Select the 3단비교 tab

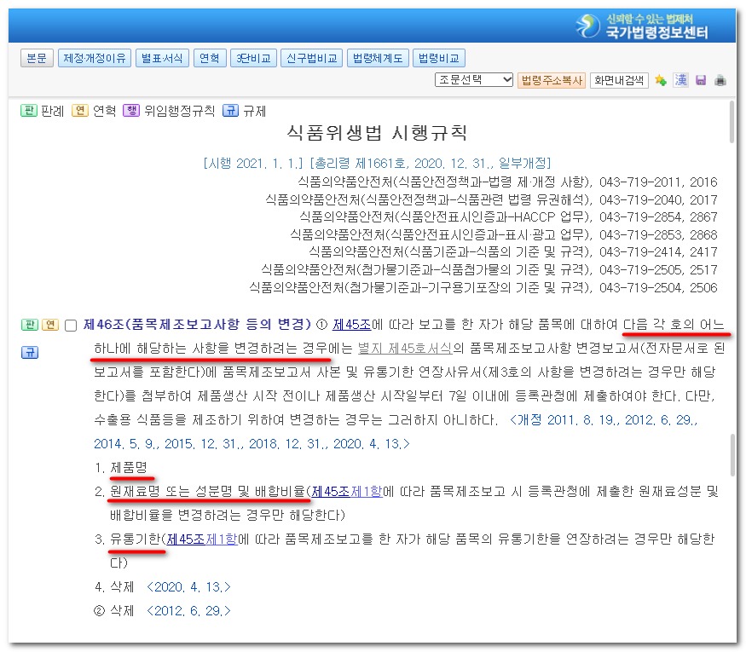point(253,58)
